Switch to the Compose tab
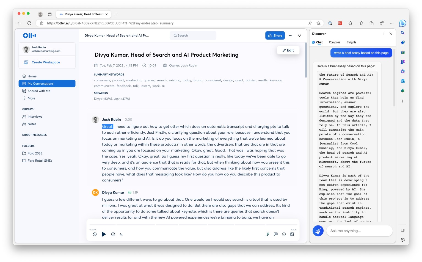422x262 pixels. pos(334,42)
